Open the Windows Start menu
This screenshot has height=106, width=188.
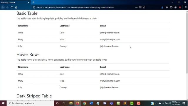(x=3, y=103)
